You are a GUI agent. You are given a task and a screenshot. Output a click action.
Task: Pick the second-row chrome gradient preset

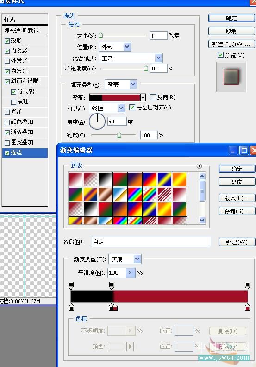(120, 194)
